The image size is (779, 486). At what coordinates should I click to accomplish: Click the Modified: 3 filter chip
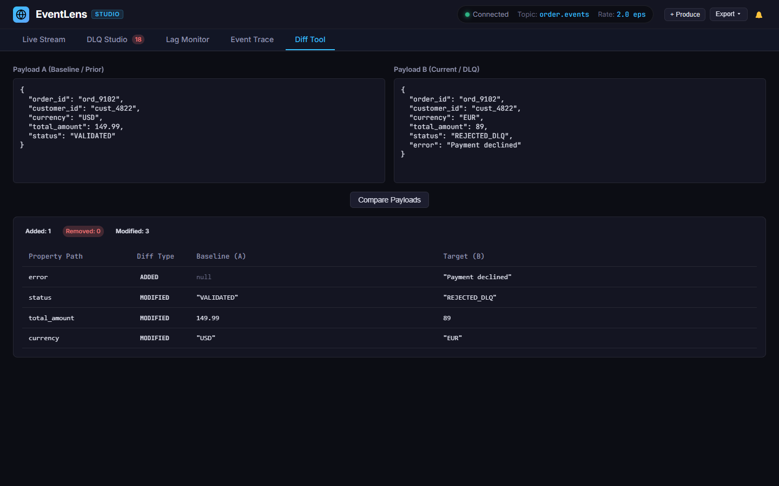tap(132, 231)
